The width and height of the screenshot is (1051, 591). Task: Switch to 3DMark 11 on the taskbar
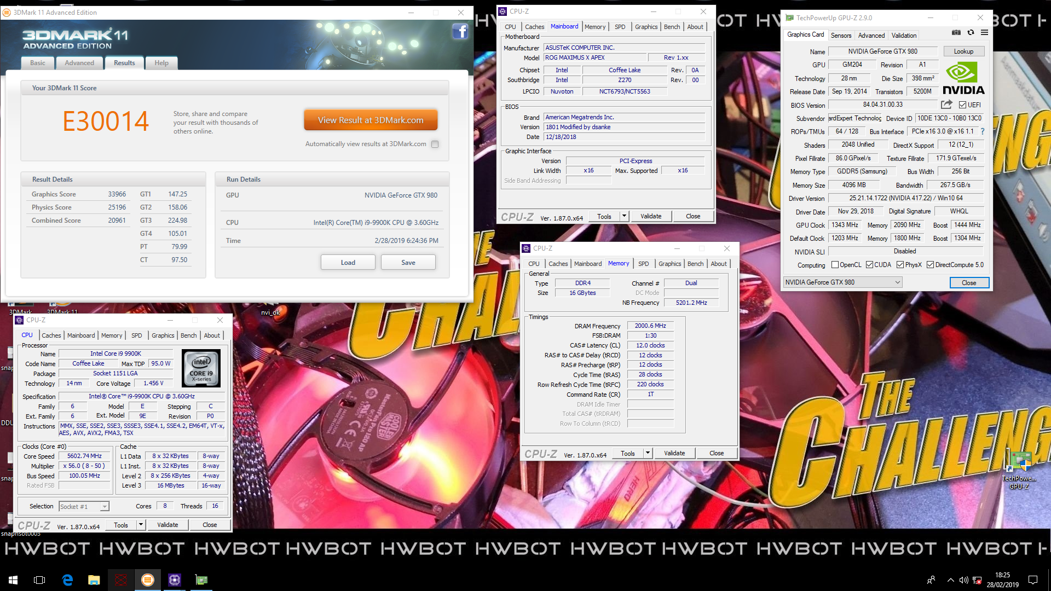click(x=148, y=580)
